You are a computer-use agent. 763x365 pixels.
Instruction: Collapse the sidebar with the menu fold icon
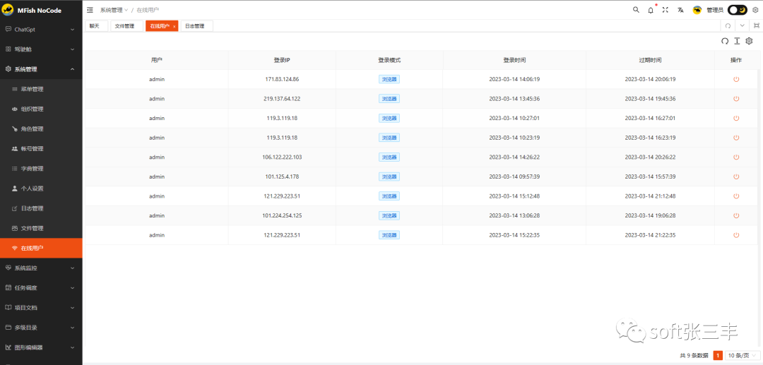[90, 10]
